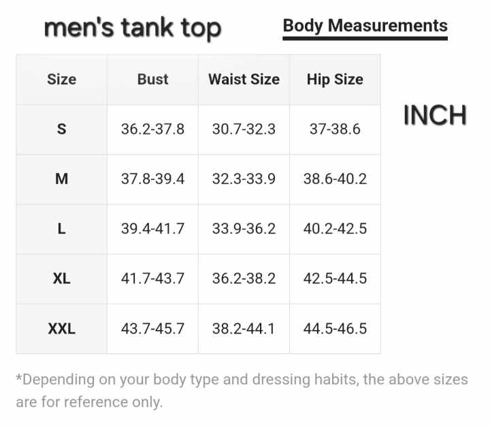
Task: Click hip value 40.2-42.5 for size L
Action: (x=335, y=229)
